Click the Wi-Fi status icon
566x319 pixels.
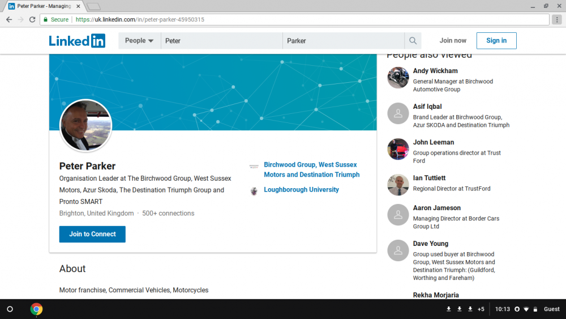tap(526, 309)
